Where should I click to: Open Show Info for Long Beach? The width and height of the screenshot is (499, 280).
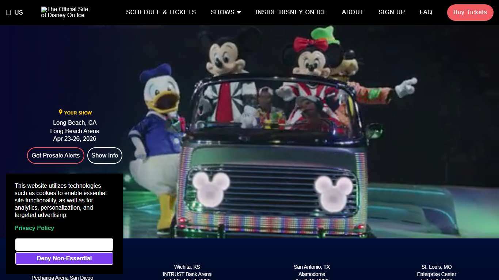[105, 155]
